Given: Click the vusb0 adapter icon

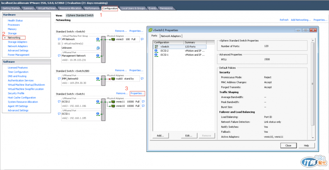Looking at the screenshot, I should [x=113, y=79].
